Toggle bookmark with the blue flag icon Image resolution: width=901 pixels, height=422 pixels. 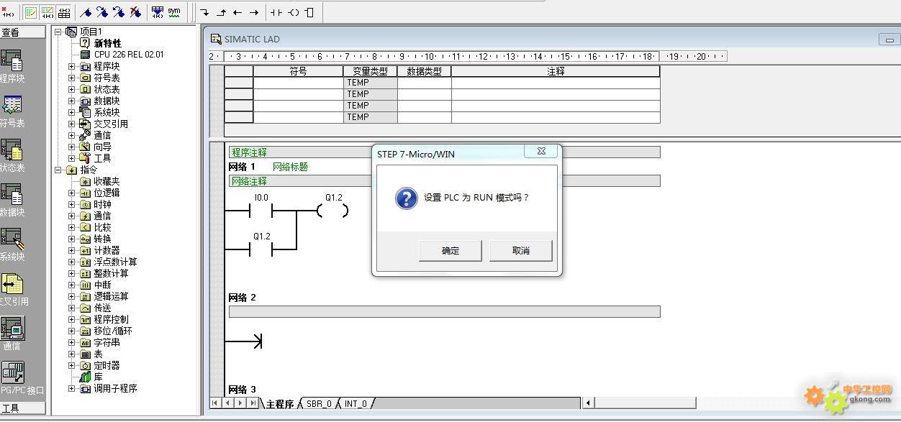pyautogui.click(x=86, y=12)
